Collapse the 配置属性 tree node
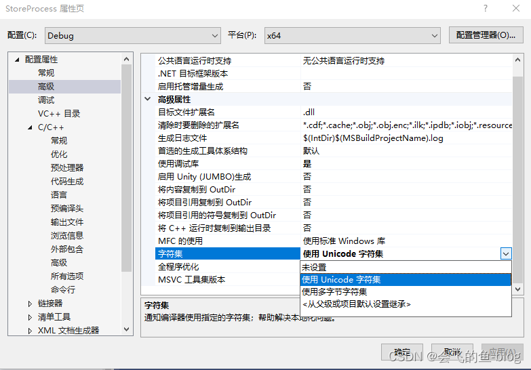The height and width of the screenshot is (370, 531). pos(17,60)
